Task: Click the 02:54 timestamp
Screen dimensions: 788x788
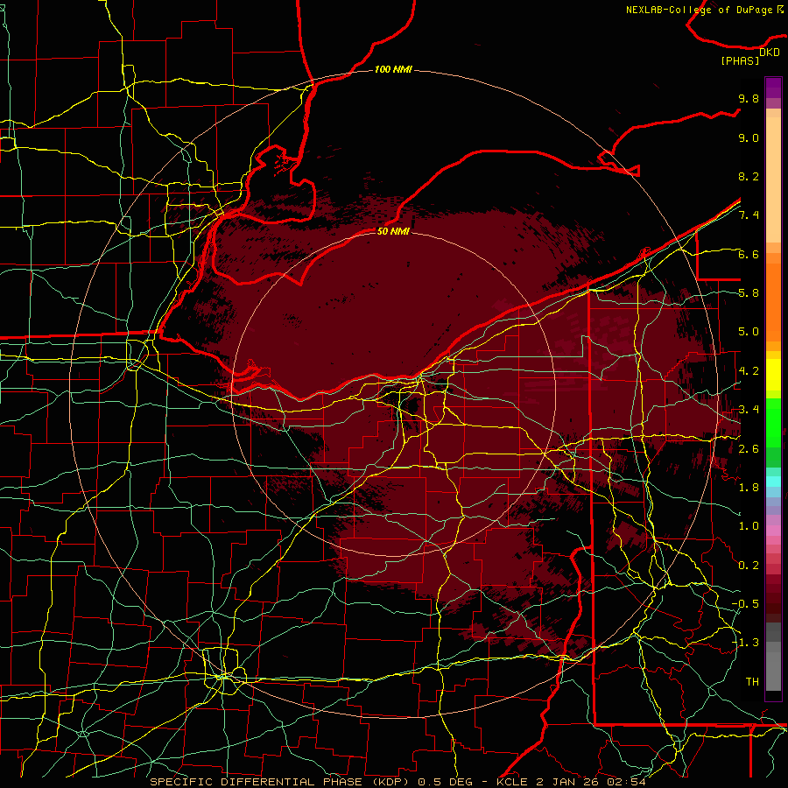Action: pos(626,782)
